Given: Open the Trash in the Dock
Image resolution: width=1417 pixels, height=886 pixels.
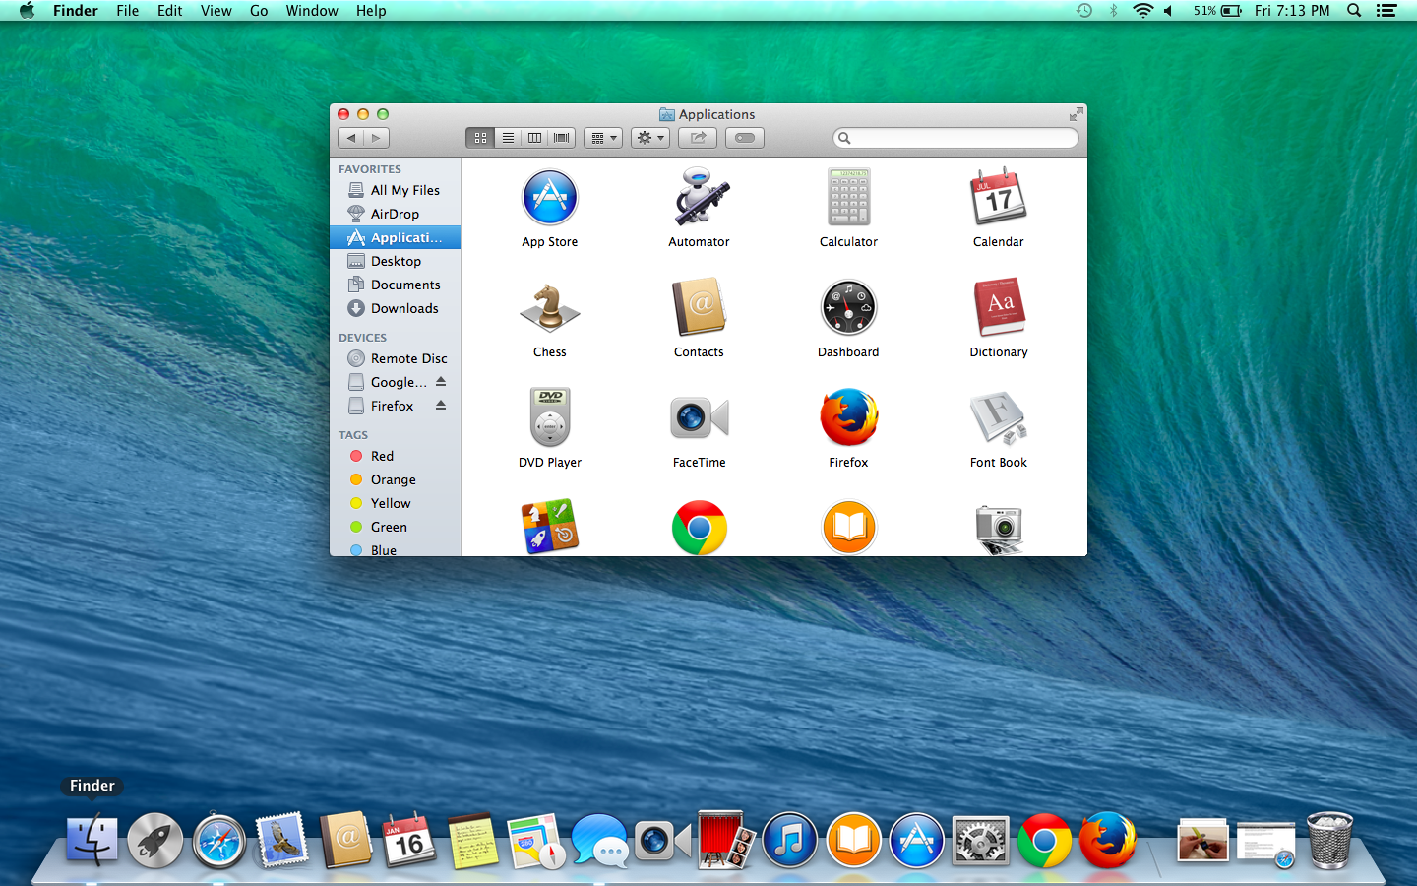Looking at the screenshot, I should point(1329,840).
